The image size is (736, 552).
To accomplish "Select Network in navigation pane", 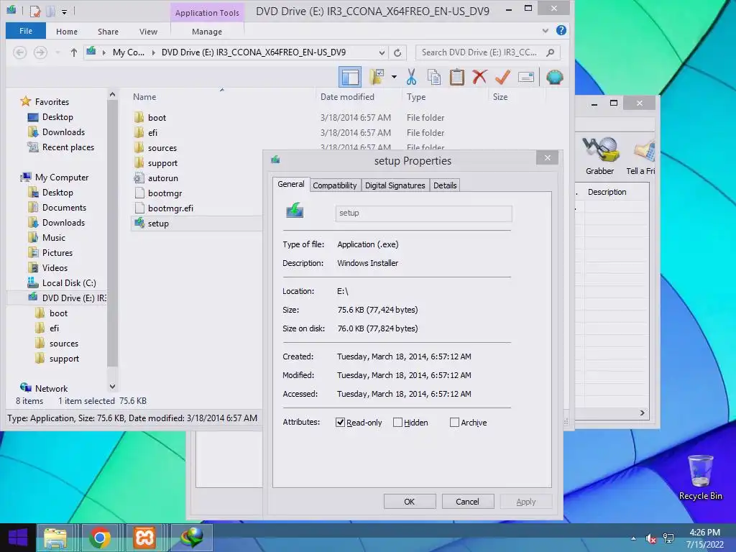I will click(x=51, y=389).
